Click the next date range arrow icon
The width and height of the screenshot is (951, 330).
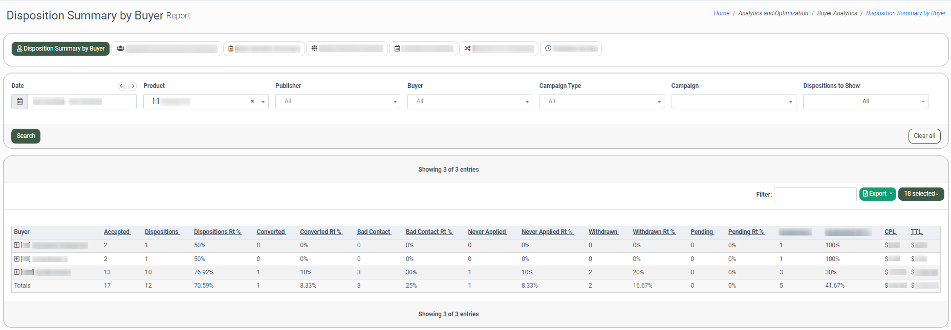[132, 86]
